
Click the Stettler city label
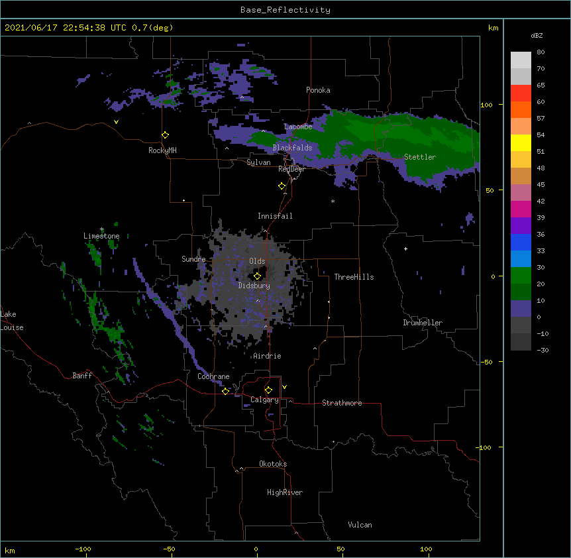pyautogui.click(x=420, y=157)
